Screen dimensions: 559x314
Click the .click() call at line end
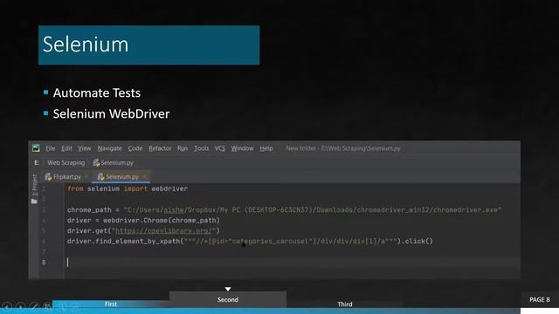pyautogui.click(x=418, y=241)
